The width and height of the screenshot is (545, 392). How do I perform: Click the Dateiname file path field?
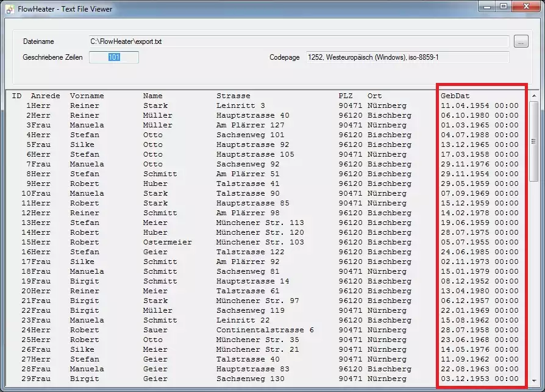pos(299,41)
